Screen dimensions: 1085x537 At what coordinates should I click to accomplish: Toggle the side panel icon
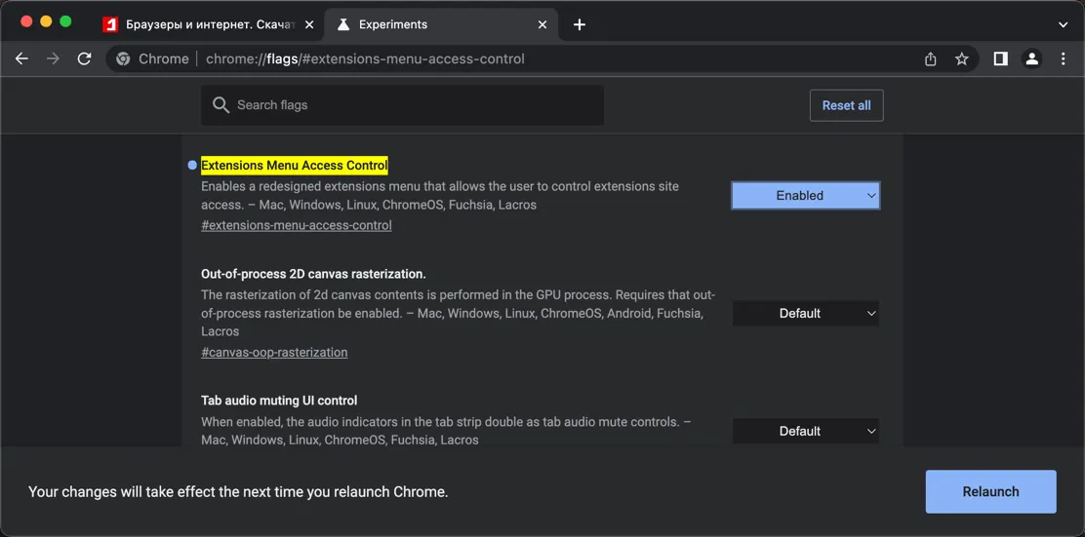1000,58
